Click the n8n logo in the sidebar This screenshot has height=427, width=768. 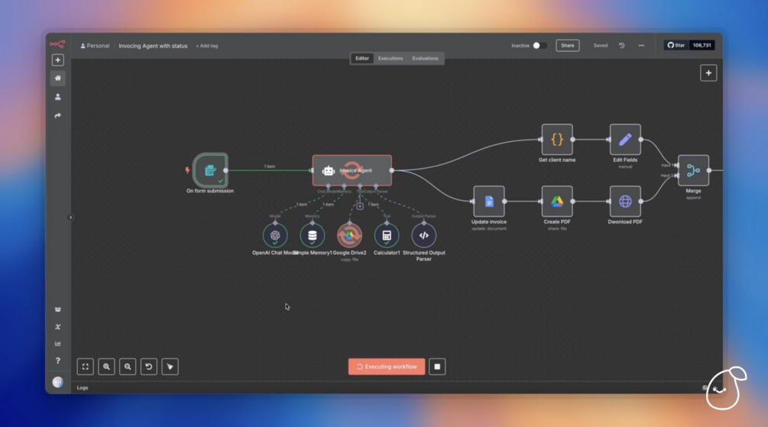[57, 44]
